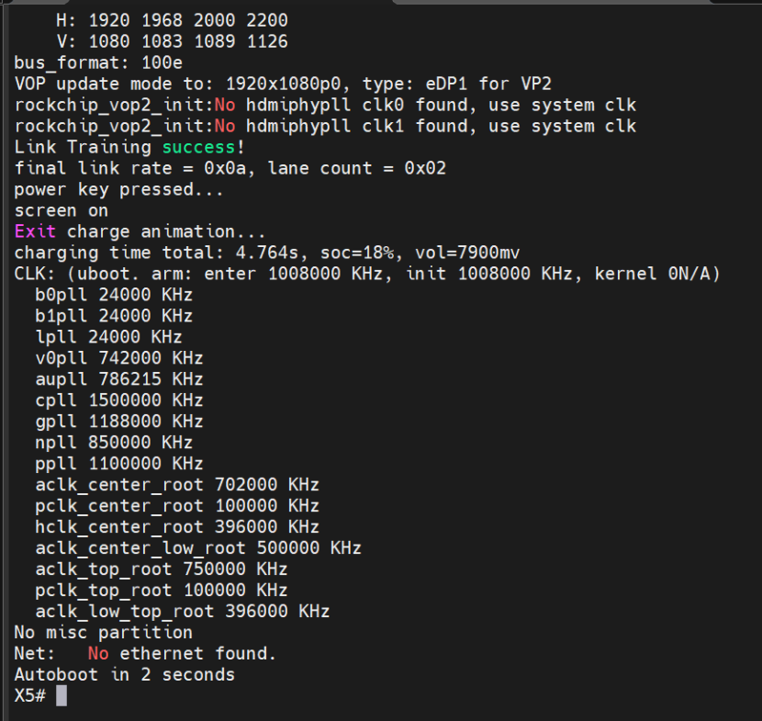Click the red 'No' before ethernet found
Image resolution: width=762 pixels, height=721 pixels.
[98, 653]
